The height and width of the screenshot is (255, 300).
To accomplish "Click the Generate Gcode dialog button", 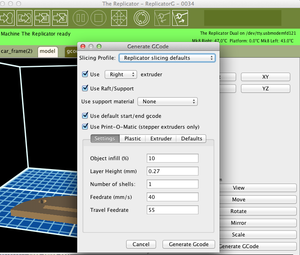I will point(189,245).
